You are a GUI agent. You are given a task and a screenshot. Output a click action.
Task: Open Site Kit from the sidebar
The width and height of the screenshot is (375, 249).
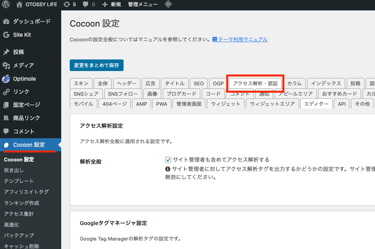tap(22, 35)
